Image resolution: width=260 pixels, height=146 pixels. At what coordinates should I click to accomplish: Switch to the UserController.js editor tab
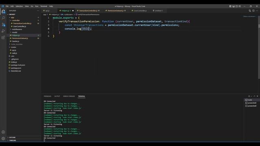(x=140, y=11)
